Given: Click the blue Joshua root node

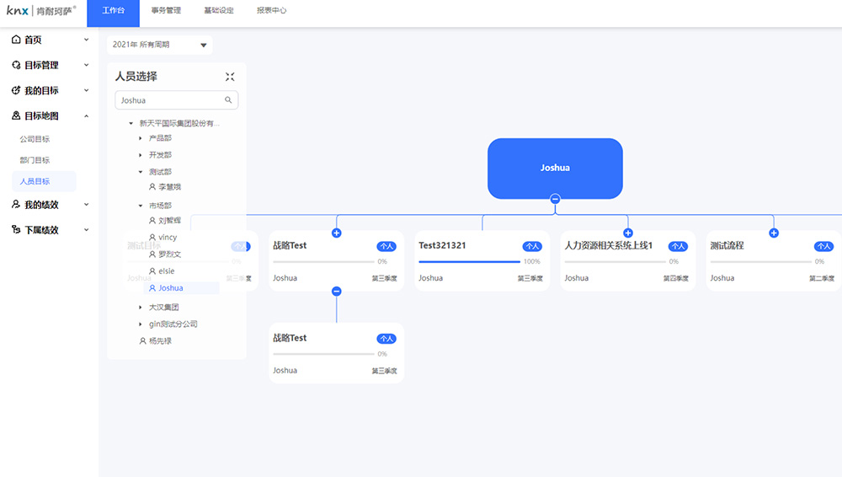Looking at the screenshot, I should point(555,169).
